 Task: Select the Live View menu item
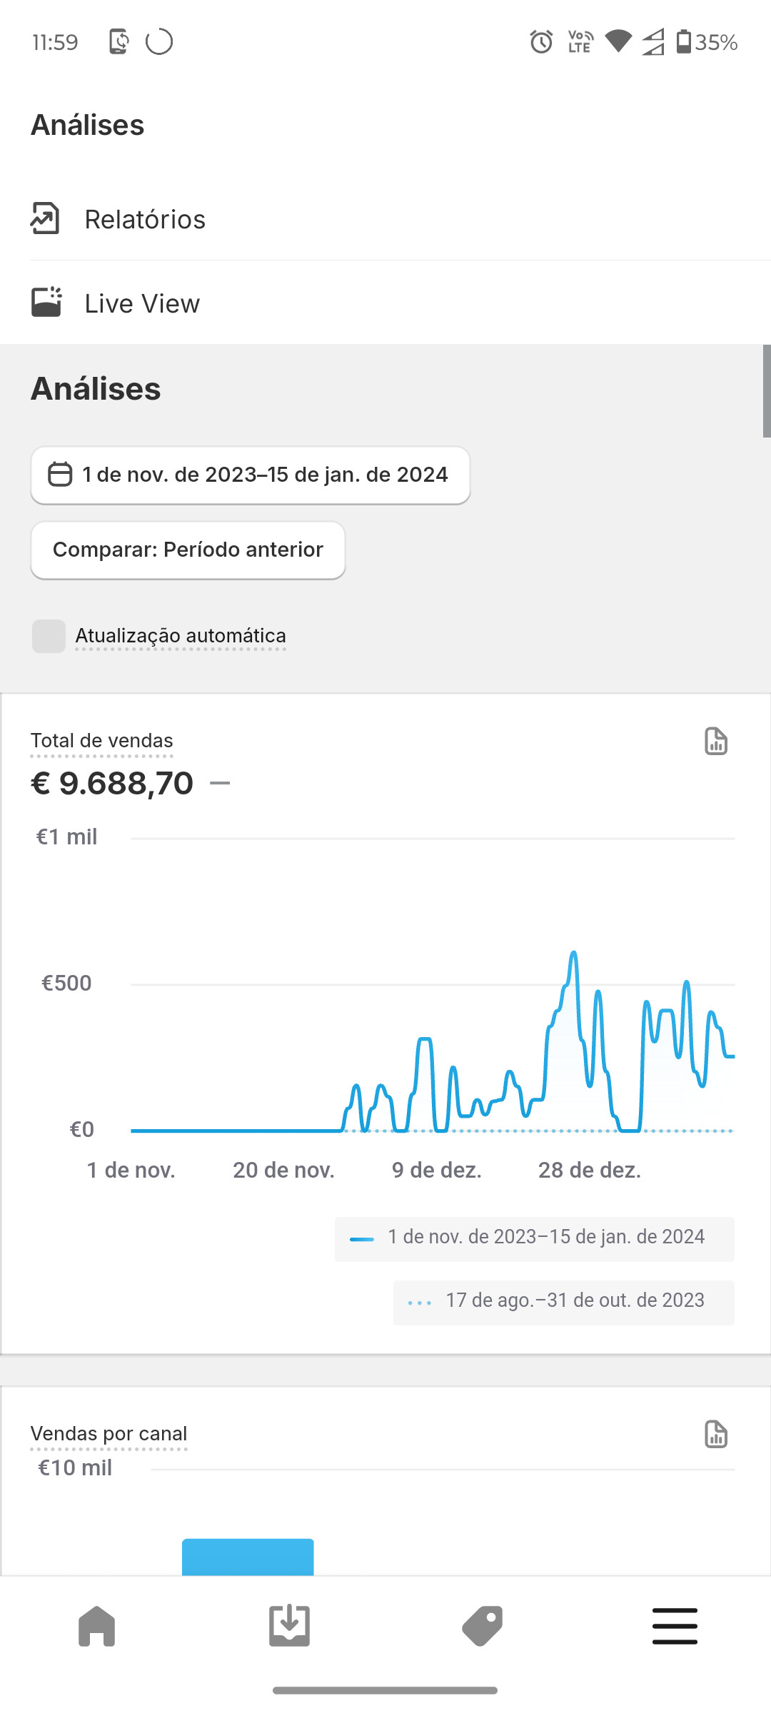pyautogui.click(x=142, y=303)
